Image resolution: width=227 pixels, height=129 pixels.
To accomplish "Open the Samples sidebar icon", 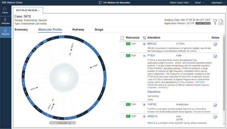I will click(5, 21).
